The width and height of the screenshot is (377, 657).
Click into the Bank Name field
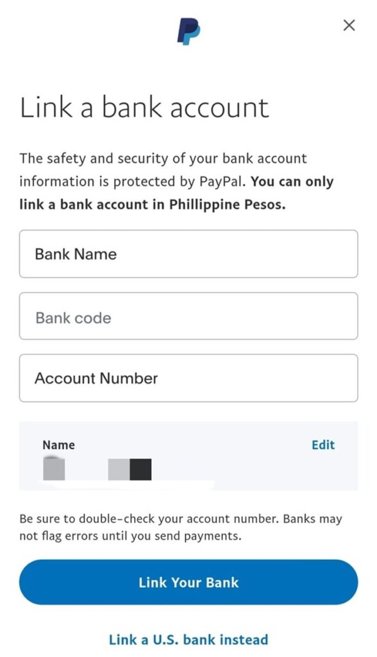click(188, 254)
